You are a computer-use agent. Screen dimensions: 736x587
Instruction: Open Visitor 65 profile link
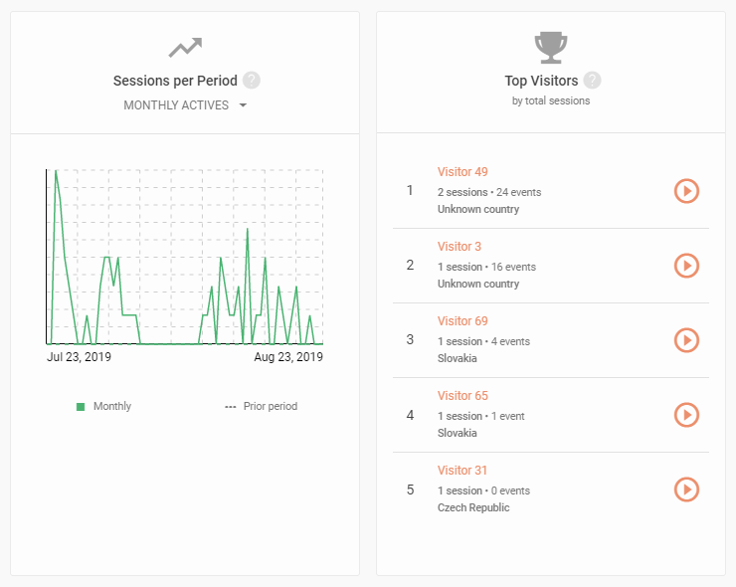pos(462,396)
